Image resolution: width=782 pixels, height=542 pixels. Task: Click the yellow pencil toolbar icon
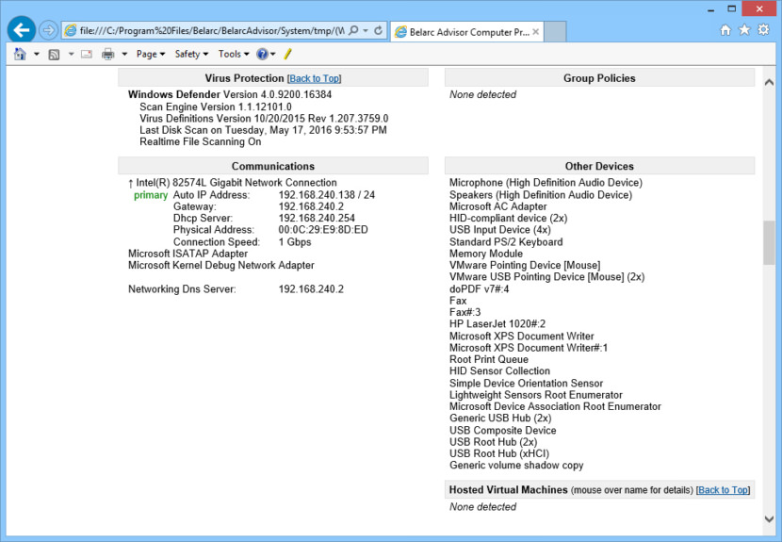coord(287,54)
